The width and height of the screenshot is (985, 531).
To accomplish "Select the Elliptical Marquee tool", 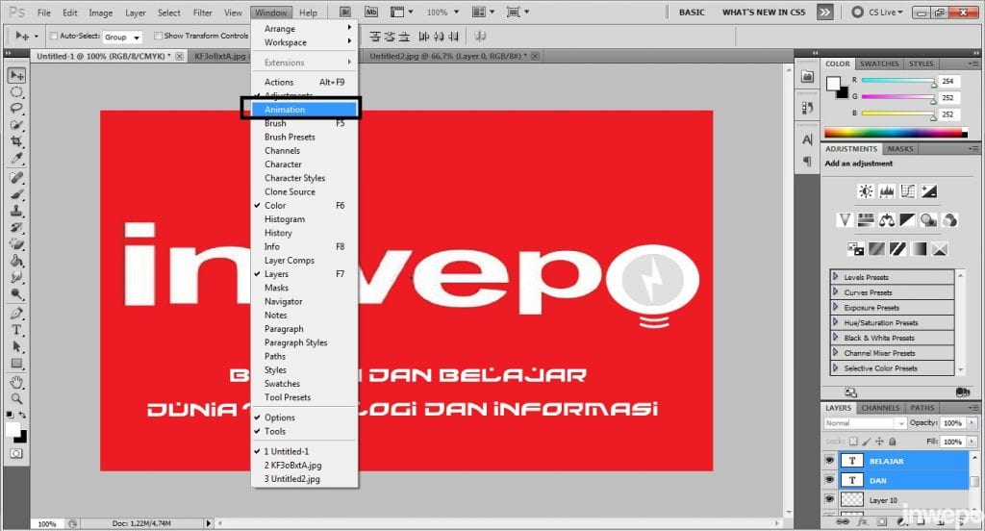I will click(17, 92).
